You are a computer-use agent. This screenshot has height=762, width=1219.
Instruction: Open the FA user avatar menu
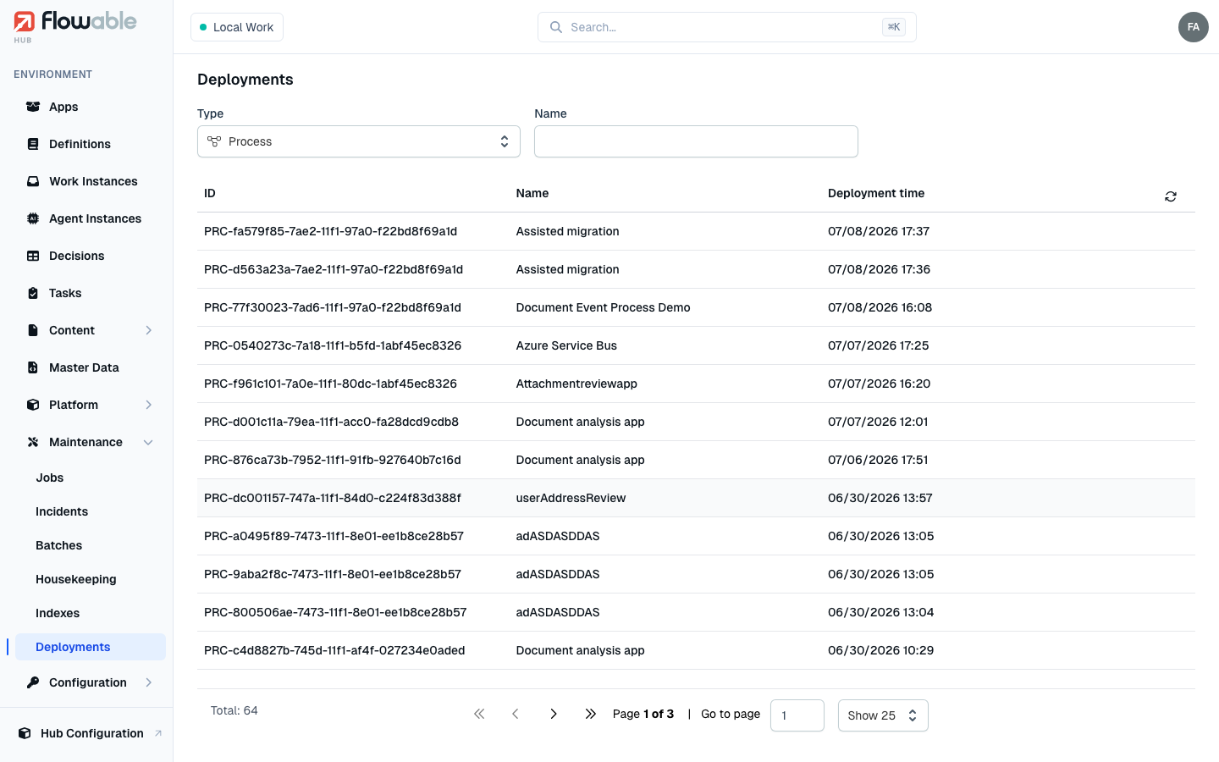point(1194,27)
